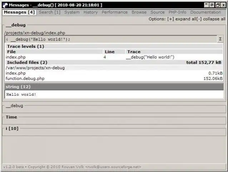Close the debug window with the X
Image resolution: width=228 pixels, height=172 pixels.
coord(223,5)
